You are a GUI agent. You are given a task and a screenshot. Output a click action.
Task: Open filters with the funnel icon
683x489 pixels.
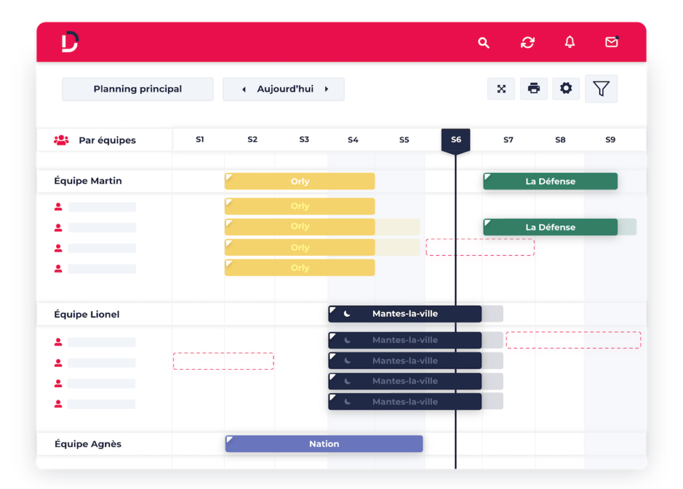tap(601, 88)
